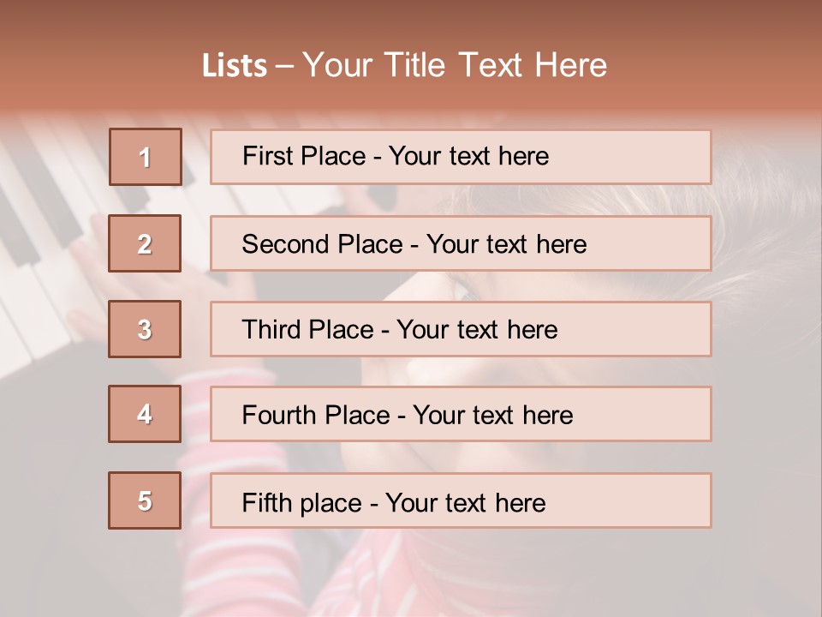Click the Second Place text box

[x=461, y=243]
